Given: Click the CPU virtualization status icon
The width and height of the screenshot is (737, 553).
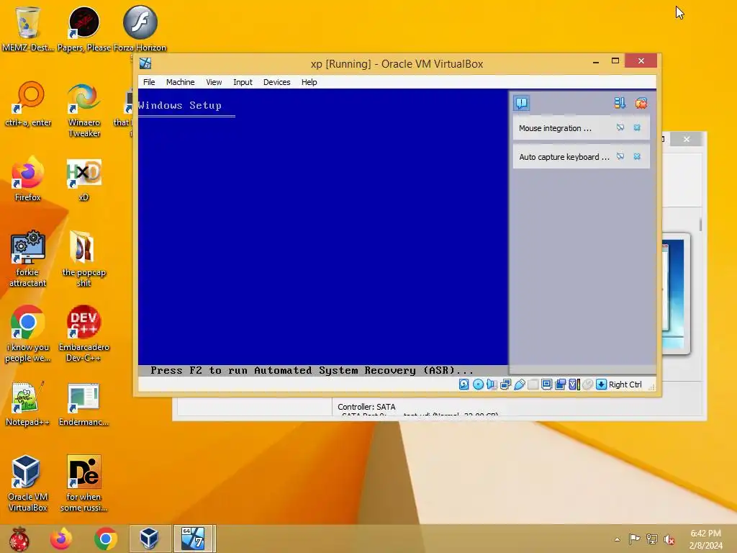Looking at the screenshot, I should pyautogui.click(x=574, y=385).
